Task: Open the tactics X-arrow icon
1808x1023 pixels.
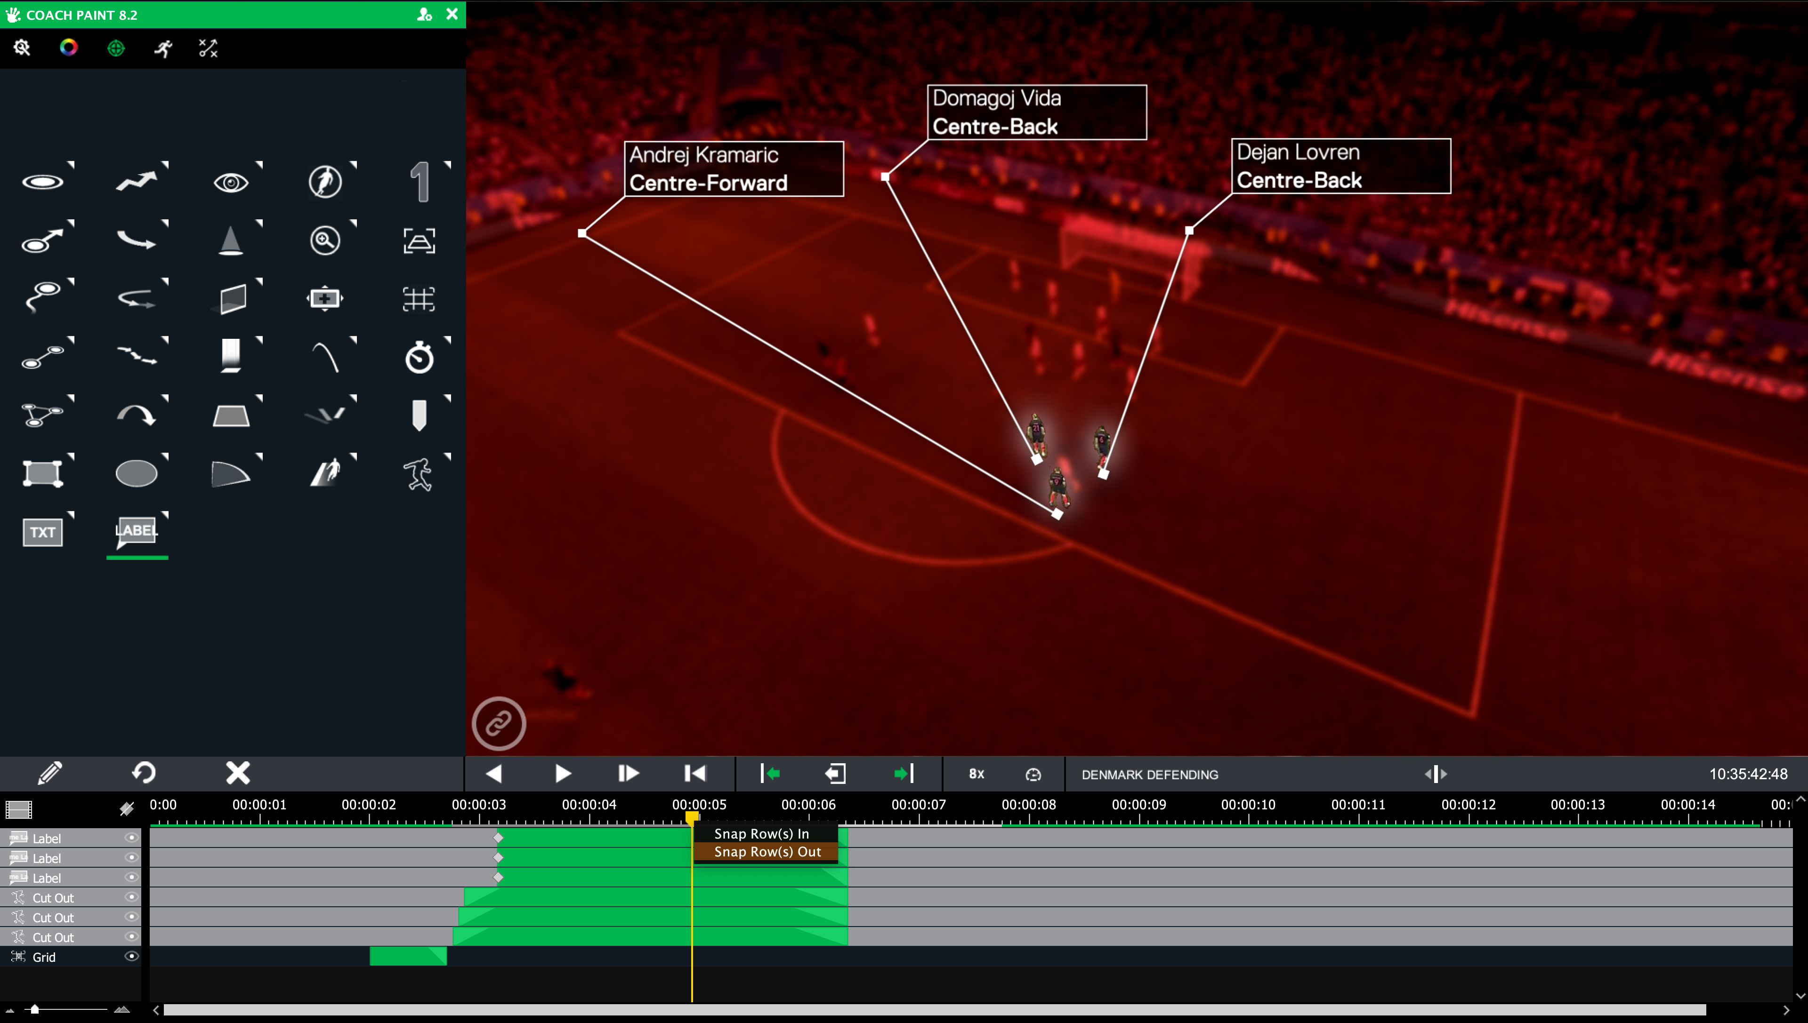Action: (x=208, y=48)
